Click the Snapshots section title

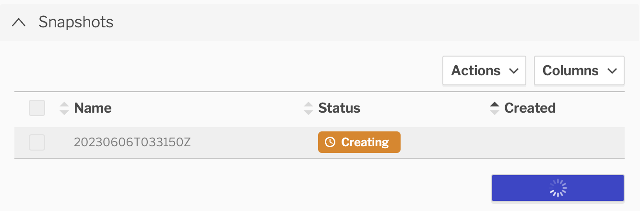click(76, 22)
